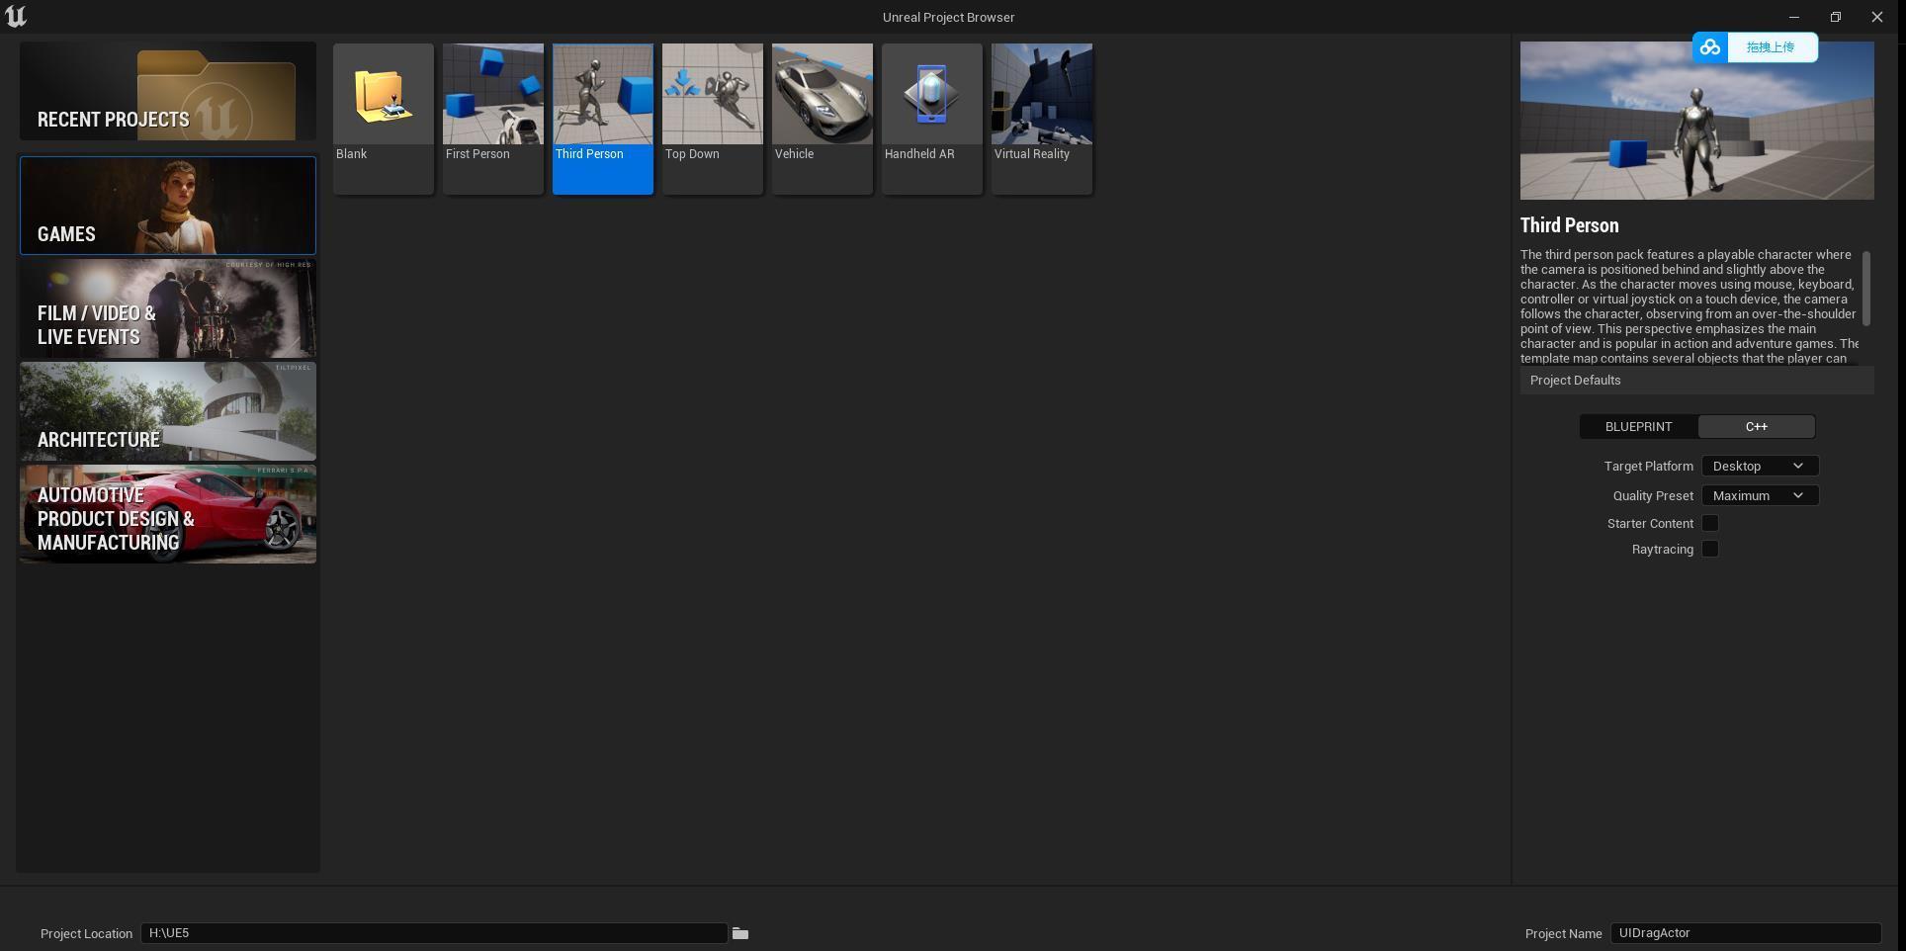Select the Top Down template
This screenshot has height=951, width=1906.
[x=712, y=119]
